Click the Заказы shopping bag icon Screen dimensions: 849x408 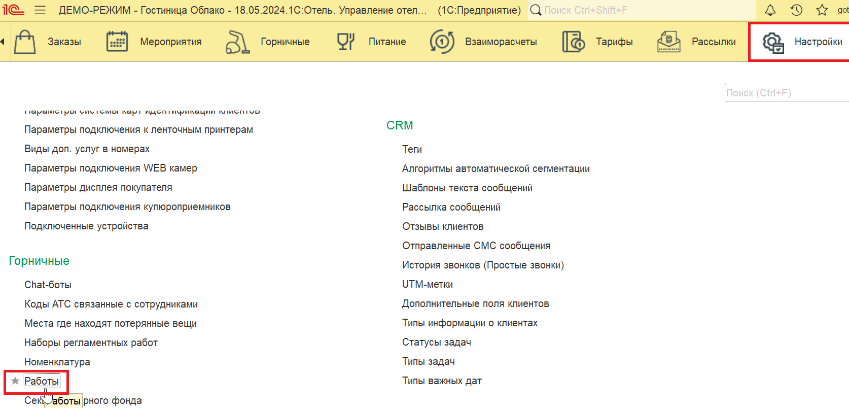pyautogui.click(x=25, y=42)
